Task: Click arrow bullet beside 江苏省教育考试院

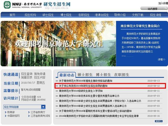Action: (29, 116)
